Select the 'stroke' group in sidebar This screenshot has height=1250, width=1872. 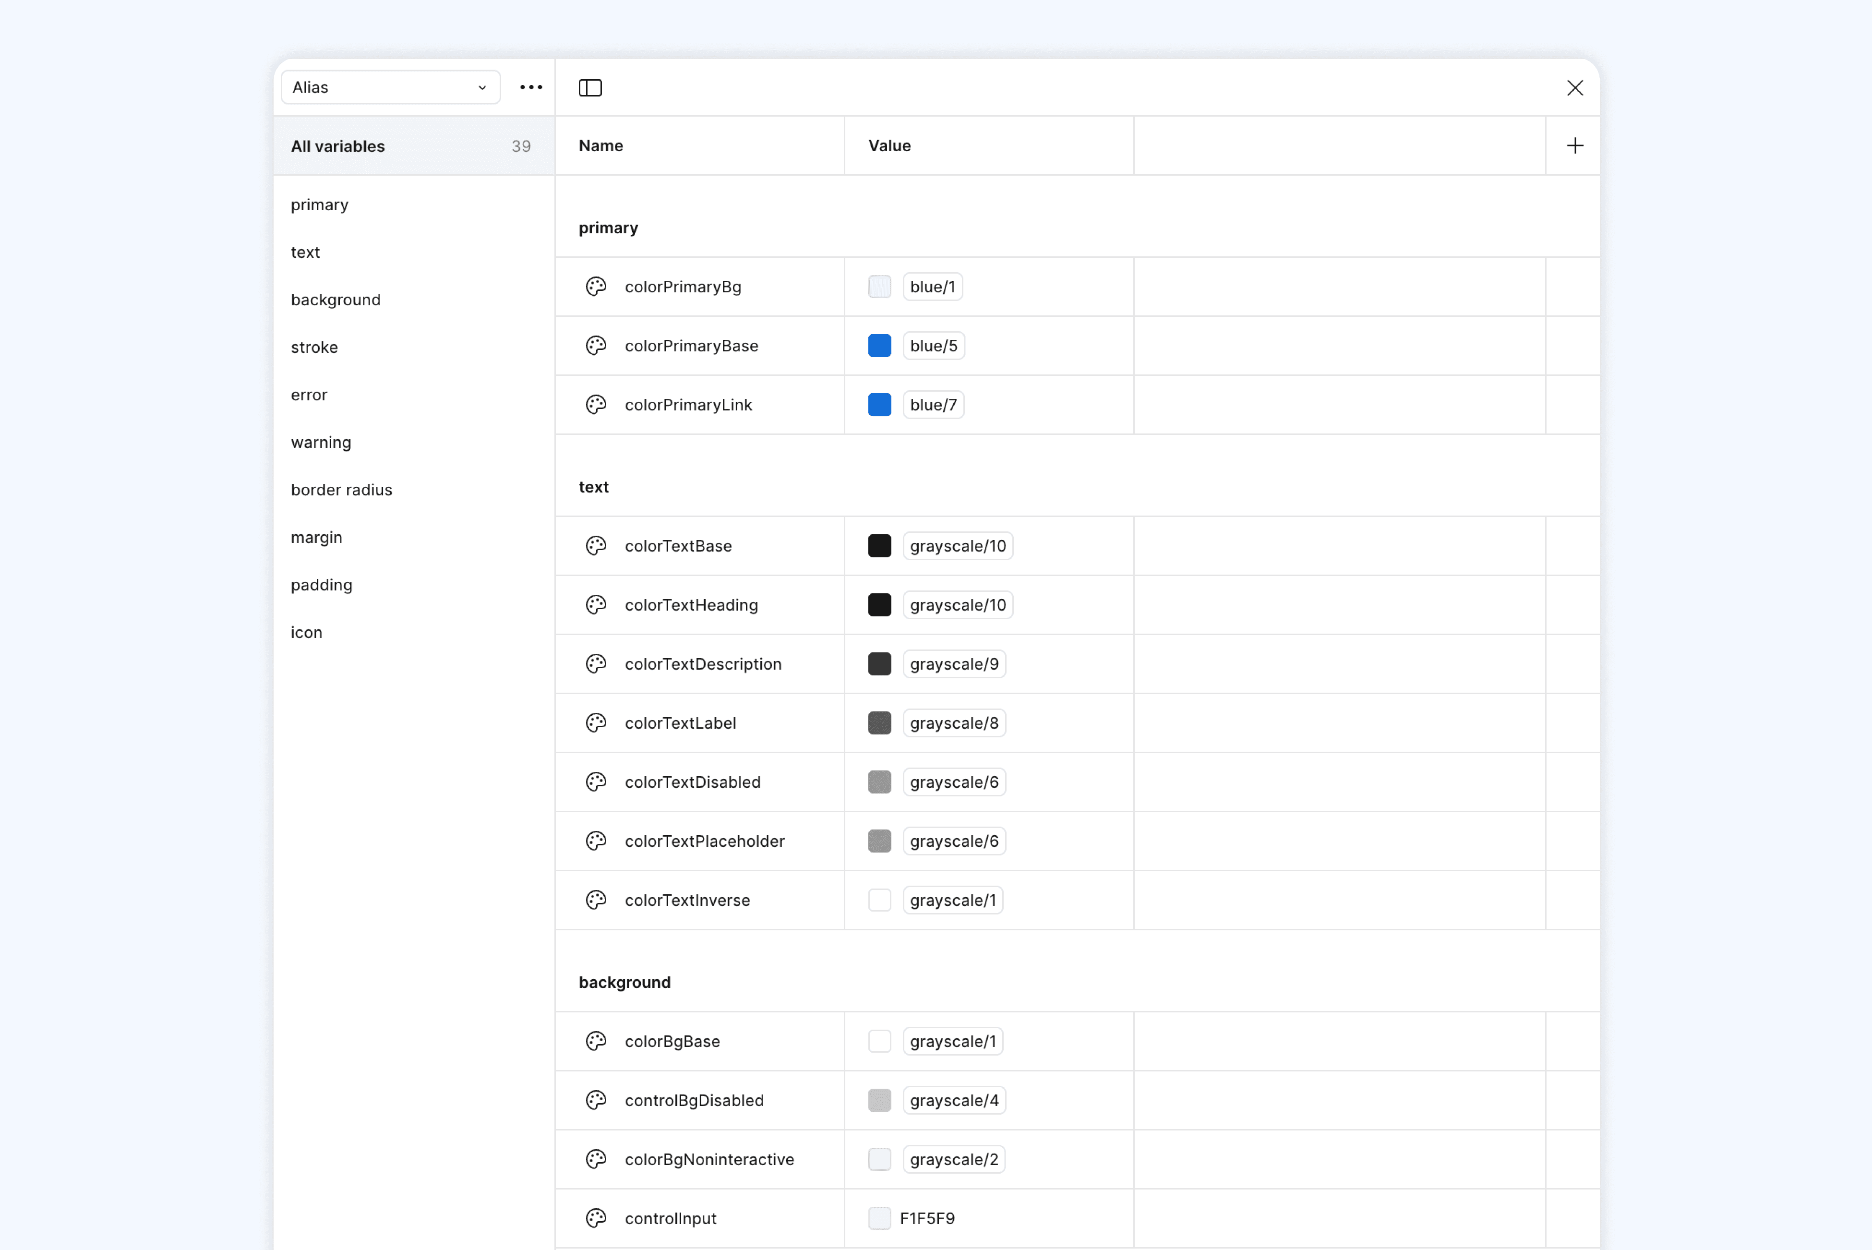314,348
